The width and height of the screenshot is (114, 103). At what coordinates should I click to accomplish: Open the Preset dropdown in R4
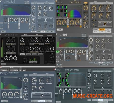[106, 36]
